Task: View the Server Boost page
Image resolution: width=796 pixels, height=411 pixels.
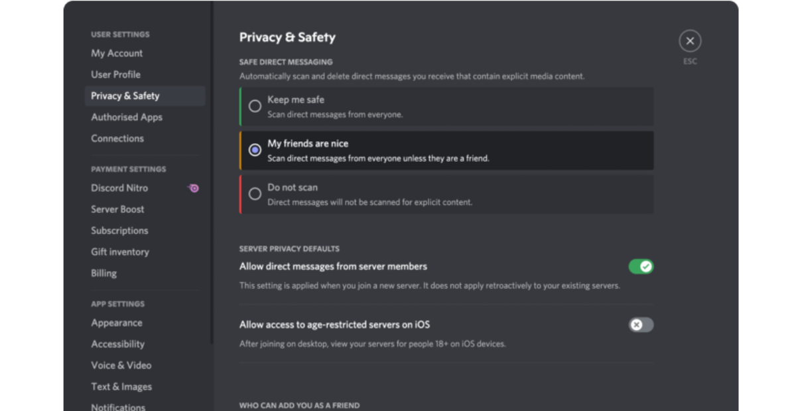Action: pyautogui.click(x=117, y=209)
